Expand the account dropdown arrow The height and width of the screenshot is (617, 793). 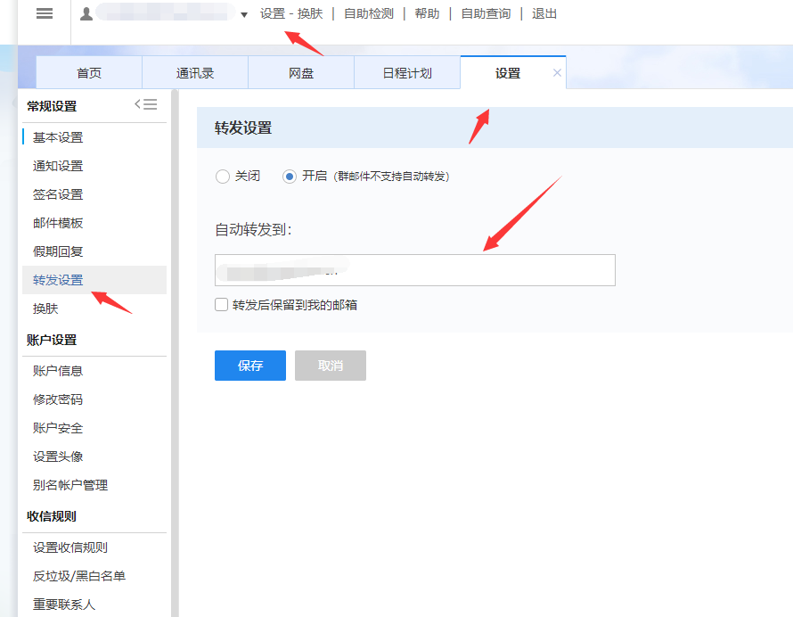click(x=244, y=15)
